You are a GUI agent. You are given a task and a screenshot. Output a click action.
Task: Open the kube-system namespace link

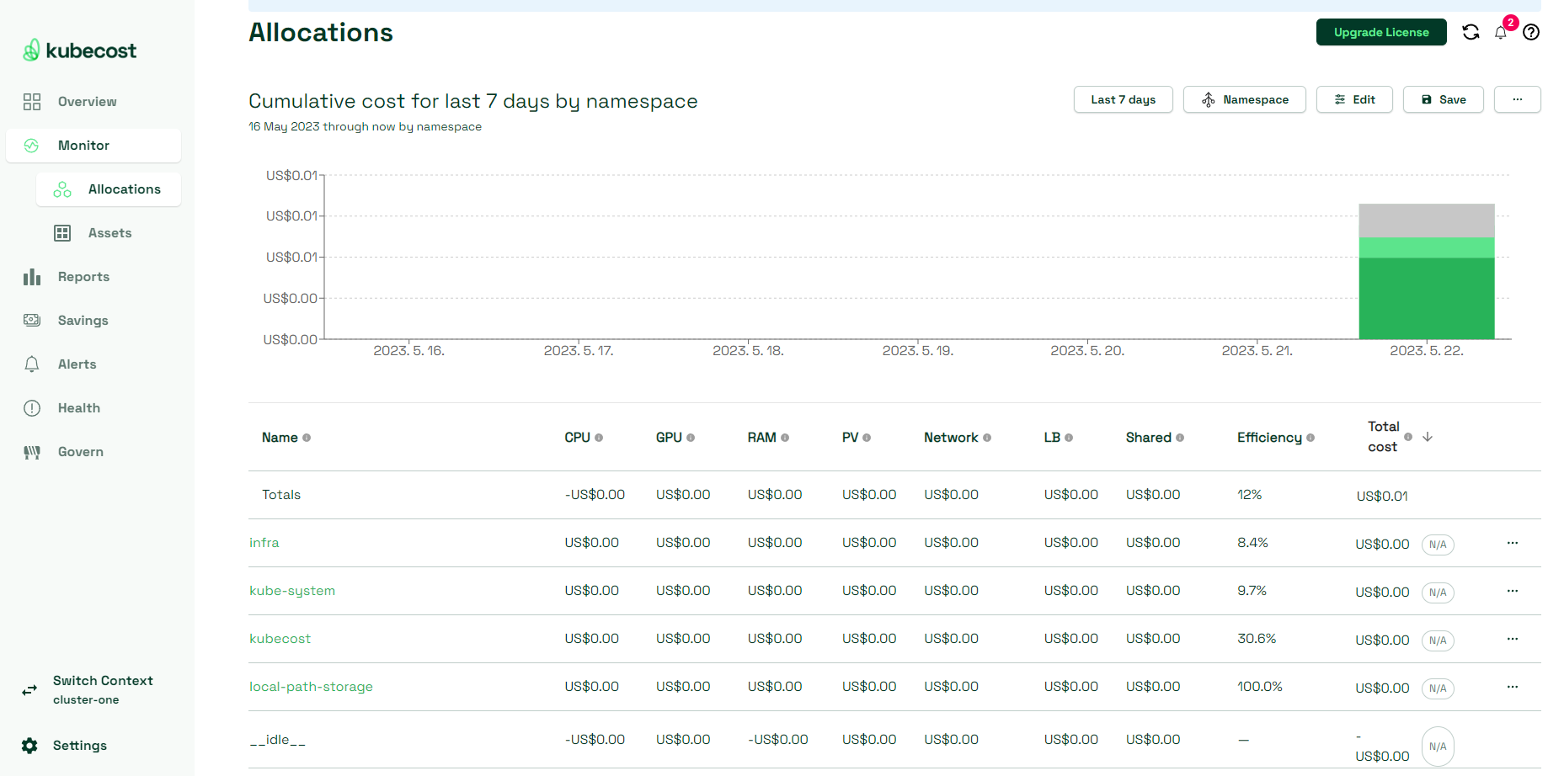(x=292, y=591)
